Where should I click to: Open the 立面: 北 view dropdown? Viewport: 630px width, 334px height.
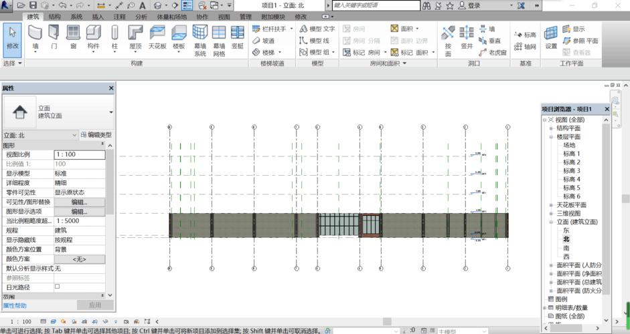(x=39, y=135)
